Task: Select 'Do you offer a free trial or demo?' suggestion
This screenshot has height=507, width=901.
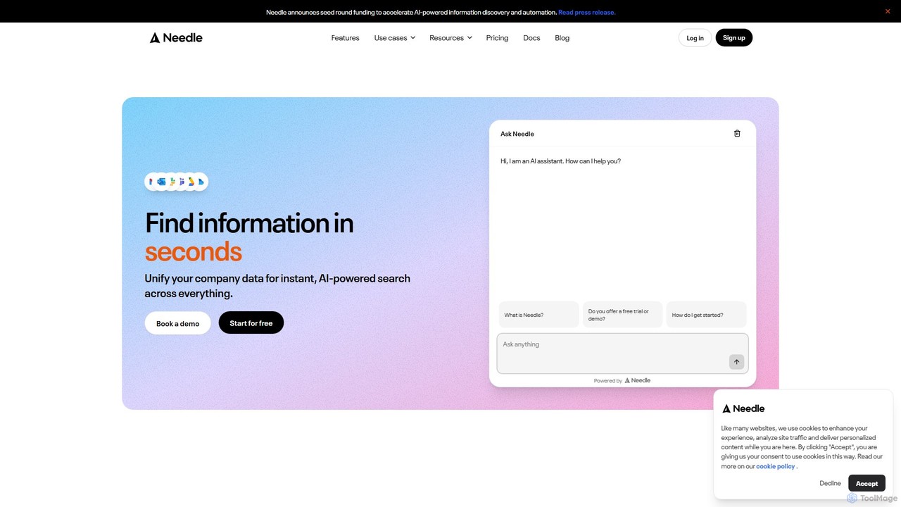Action: (622, 315)
